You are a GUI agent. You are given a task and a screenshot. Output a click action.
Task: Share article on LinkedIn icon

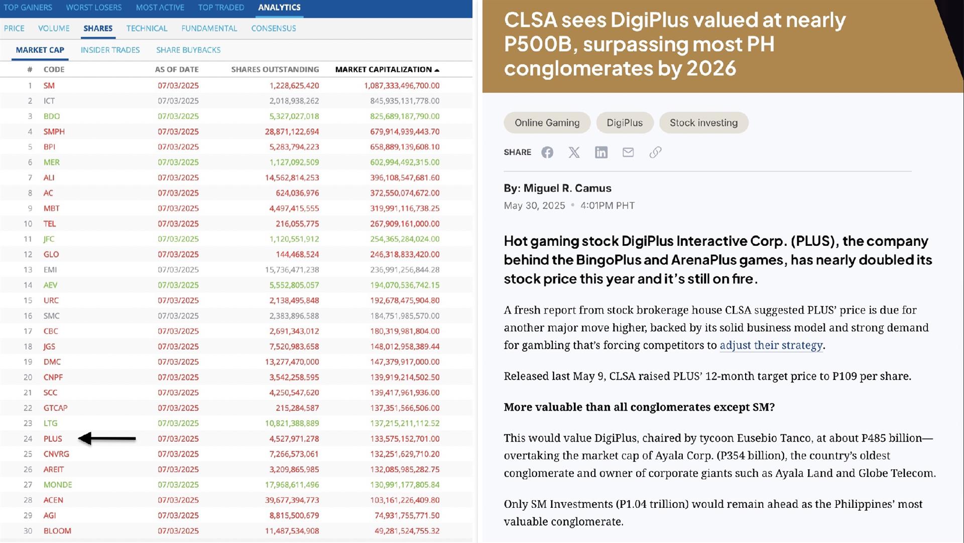pos(601,153)
